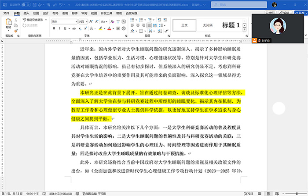The width and height of the screenshot is (308, 196).
Task: Click the yellow text highlight color button
Action: tap(100, 29)
